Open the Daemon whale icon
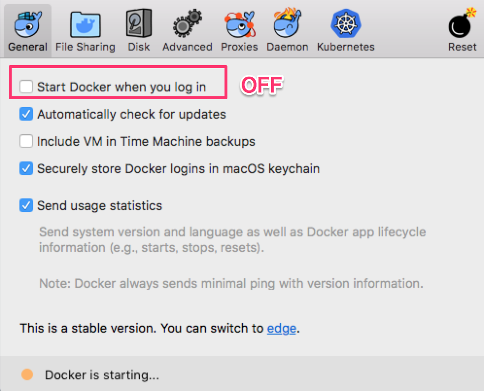Image resolution: width=484 pixels, height=391 pixels. tap(287, 24)
